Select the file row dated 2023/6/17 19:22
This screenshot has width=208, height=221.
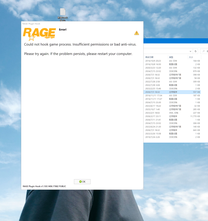pyautogui.click(x=172, y=106)
